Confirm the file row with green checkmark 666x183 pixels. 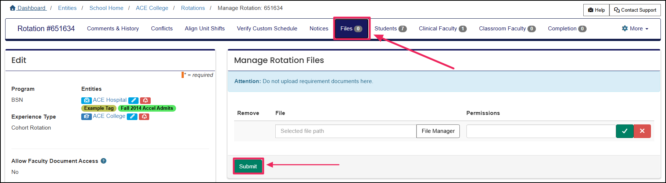click(624, 131)
